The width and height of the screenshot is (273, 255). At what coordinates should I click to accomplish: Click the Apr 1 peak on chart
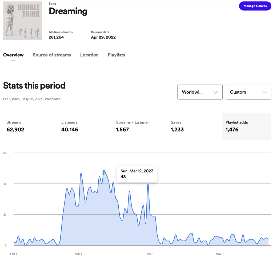click(x=148, y=184)
